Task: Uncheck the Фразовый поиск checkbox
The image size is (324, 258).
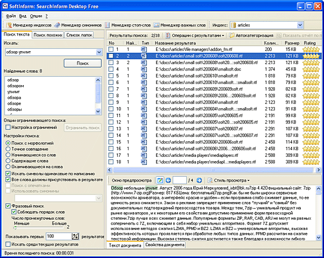Action: 8,206
